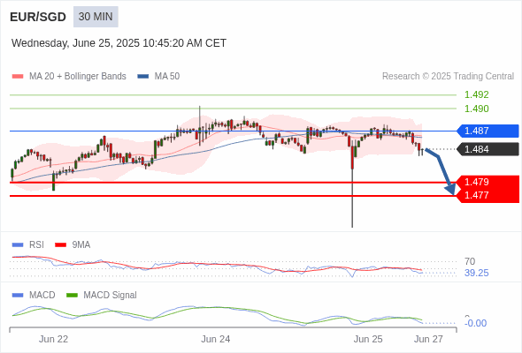Click the green MACD Signal legend swatch

72,296
